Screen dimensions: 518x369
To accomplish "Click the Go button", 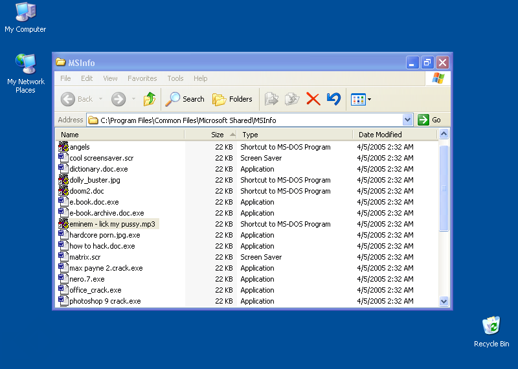I will [x=429, y=120].
